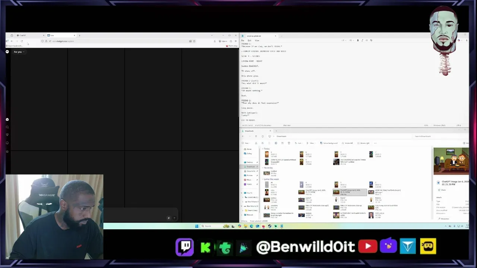This screenshot has height=268, width=477.
Task: Clear formatting in Notepad toolbar
Action: [x=371, y=40]
